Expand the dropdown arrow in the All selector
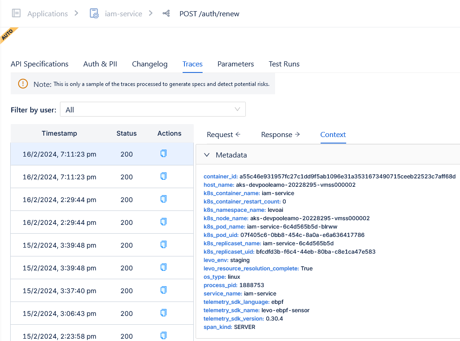This screenshot has height=341, width=460. pos(238,109)
